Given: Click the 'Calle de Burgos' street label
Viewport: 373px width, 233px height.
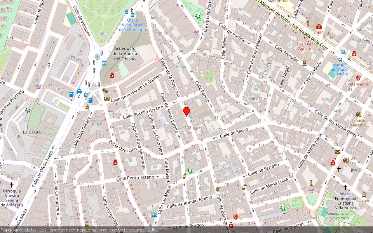Looking at the screenshot, I should tap(188, 226).
